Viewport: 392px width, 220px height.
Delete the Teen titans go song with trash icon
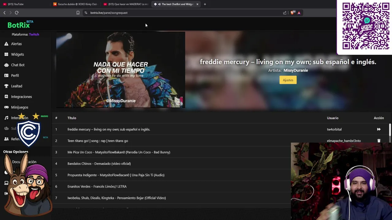379,141
